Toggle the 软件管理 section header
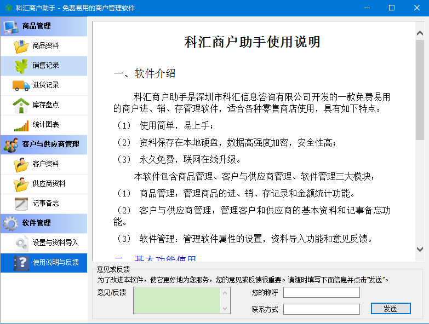429x324 pixels. (x=44, y=223)
